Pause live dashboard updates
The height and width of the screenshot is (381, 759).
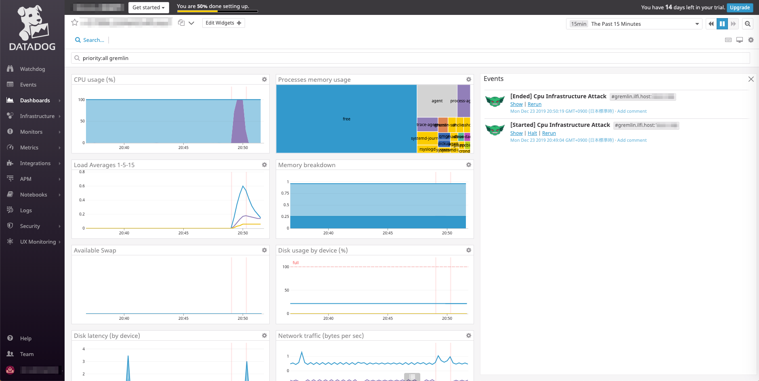pyautogui.click(x=722, y=24)
